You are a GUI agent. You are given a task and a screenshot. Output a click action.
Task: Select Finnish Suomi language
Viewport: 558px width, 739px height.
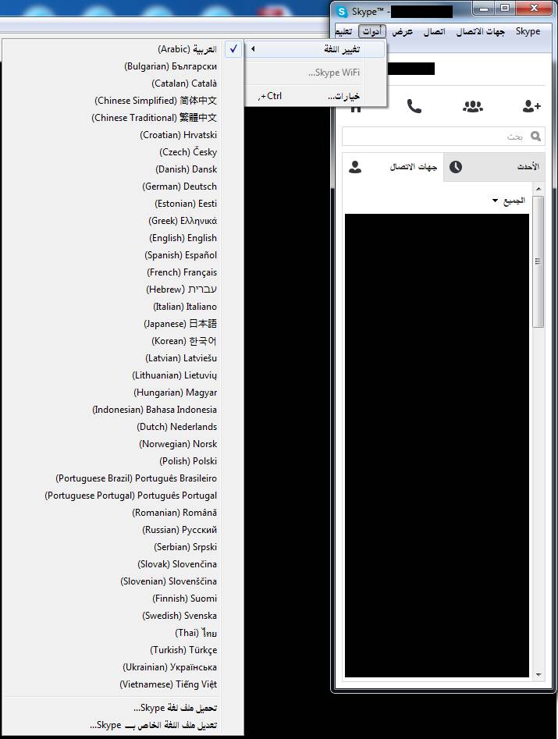point(123,599)
